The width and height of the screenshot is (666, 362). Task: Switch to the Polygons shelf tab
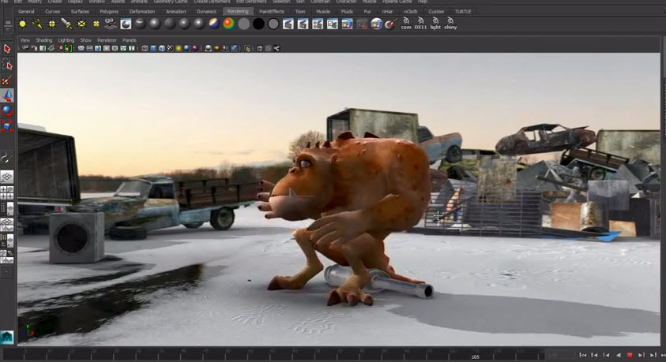click(109, 12)
